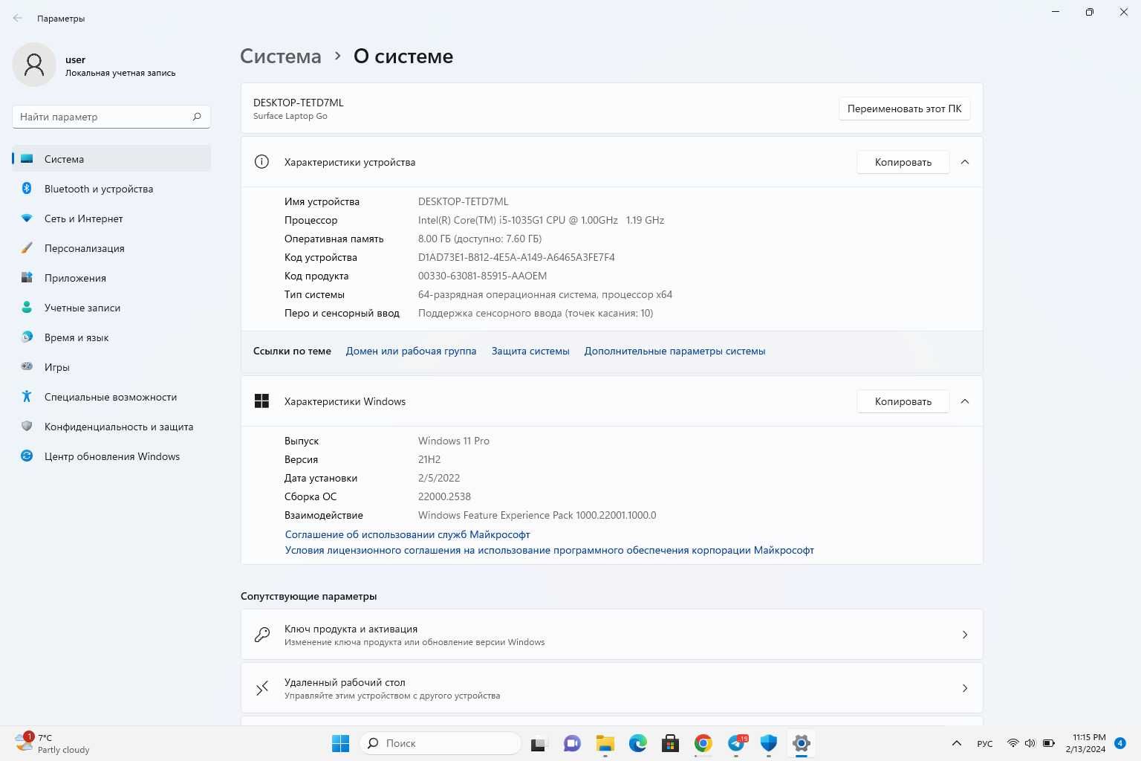The image size is (1141, 761).
Task: Click the Settings gear on taskbar
Action: 802,743
